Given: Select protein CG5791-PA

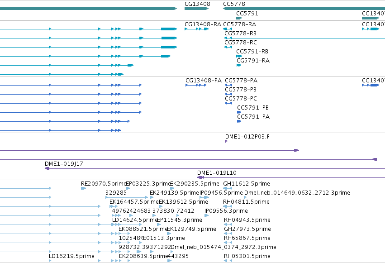Looking at the screenshot, I should tap(239, 121).
